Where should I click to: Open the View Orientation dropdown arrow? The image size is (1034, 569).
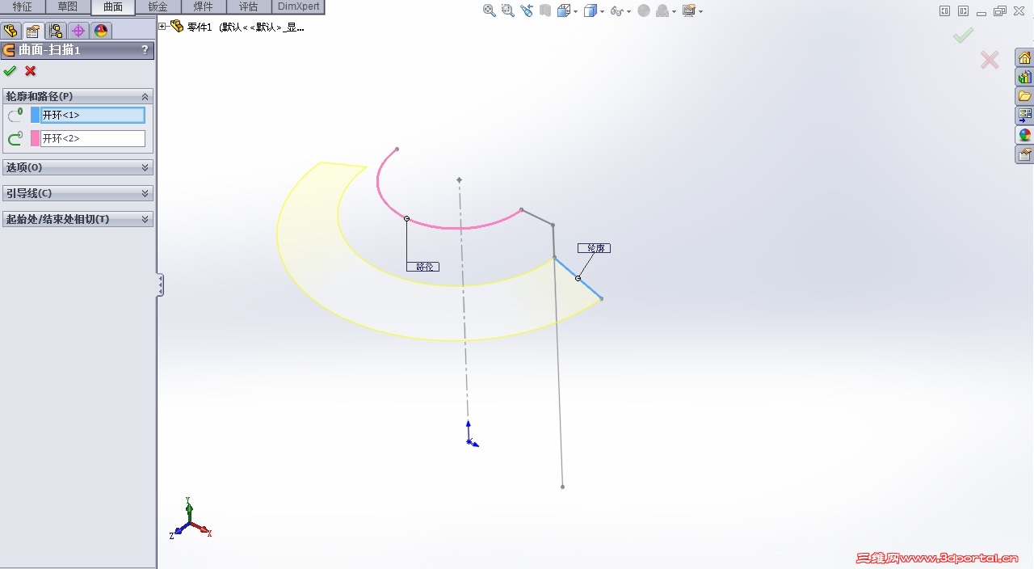click(575, 11)
